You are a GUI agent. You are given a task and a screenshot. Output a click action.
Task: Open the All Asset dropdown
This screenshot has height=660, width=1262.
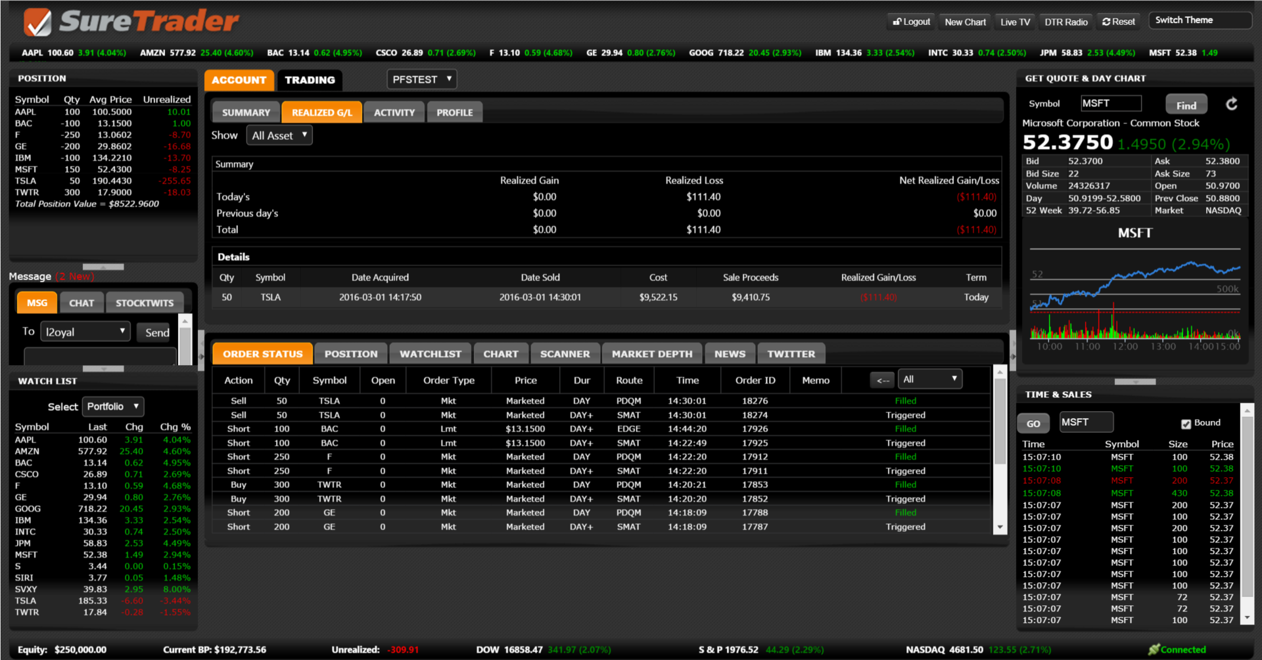(x=279, y=135)
